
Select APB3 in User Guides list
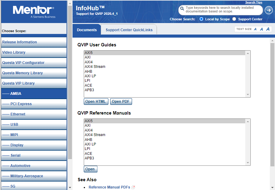coord(165,90)
